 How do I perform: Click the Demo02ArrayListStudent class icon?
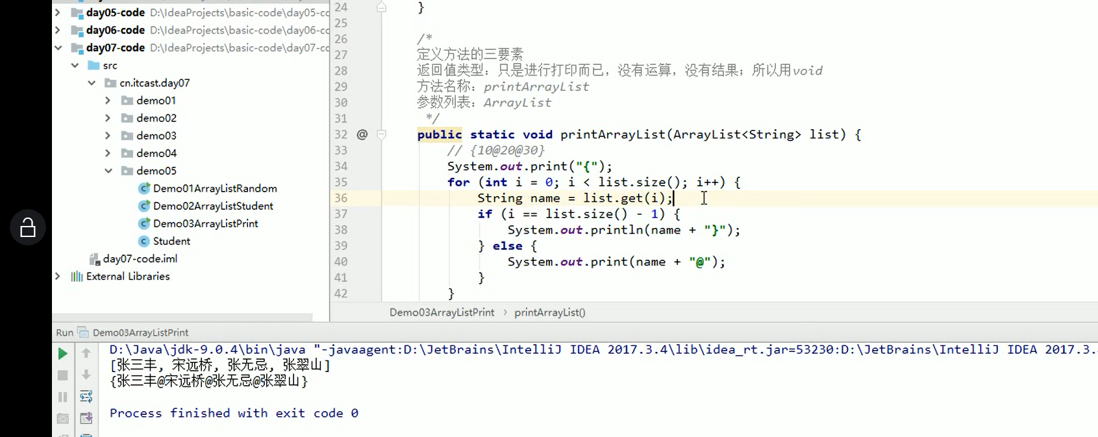click(x=144, y=206)
